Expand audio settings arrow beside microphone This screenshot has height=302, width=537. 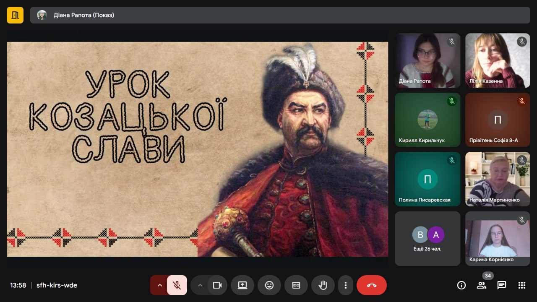click(159, 285)
